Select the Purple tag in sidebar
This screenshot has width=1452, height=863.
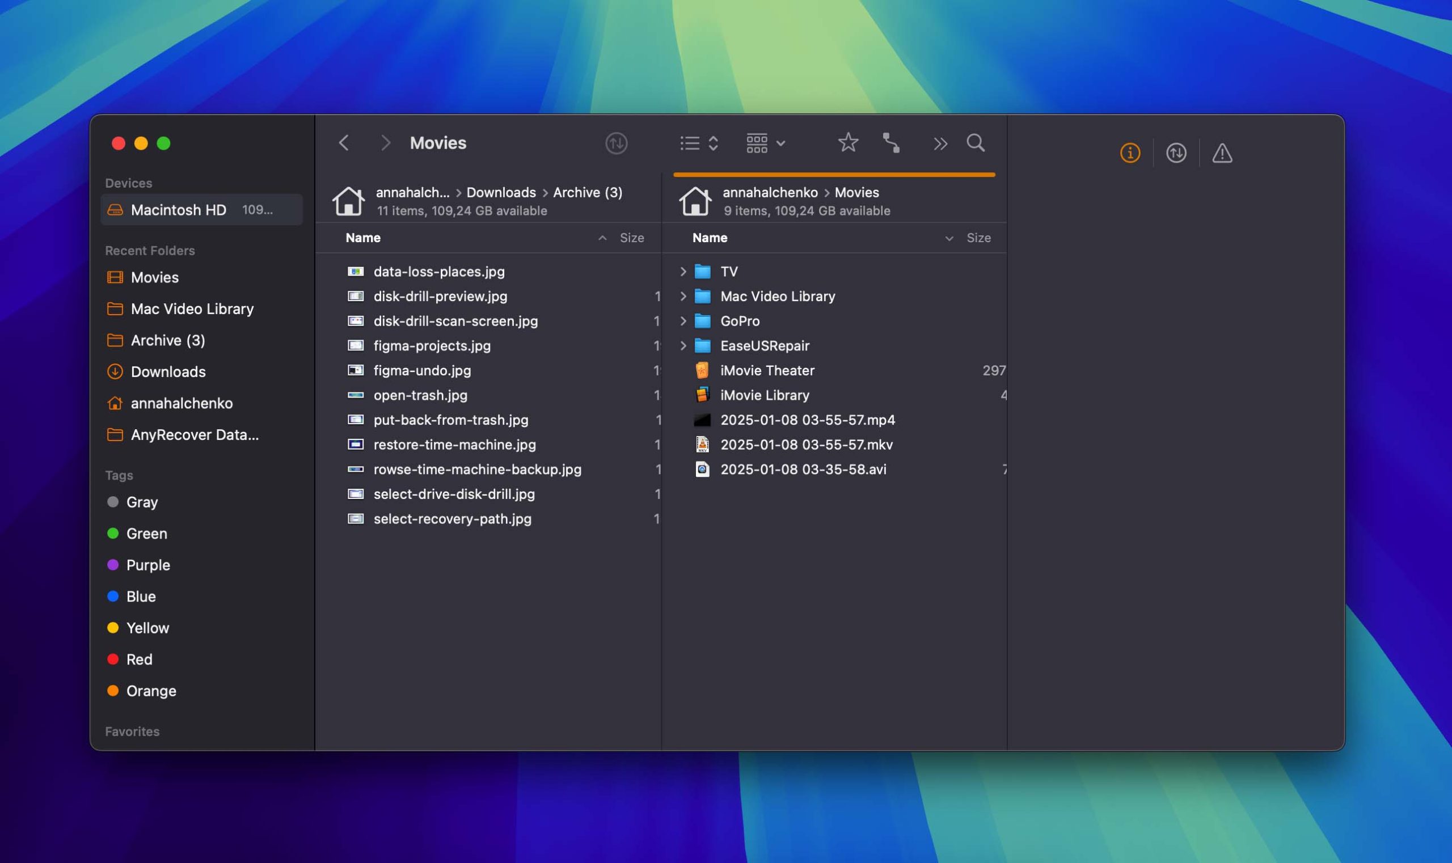pos(148,565)
